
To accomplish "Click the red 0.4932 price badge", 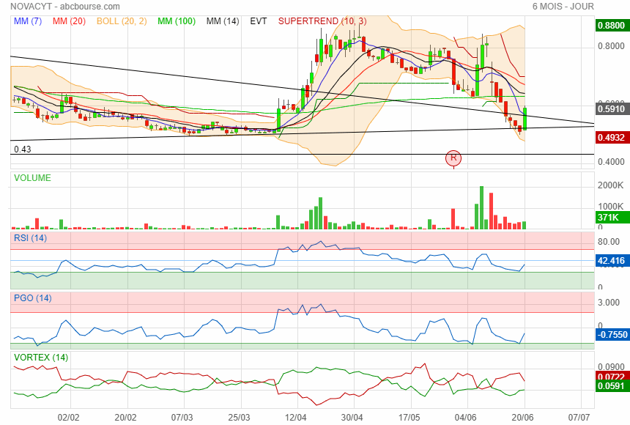I will pos(611,138).
